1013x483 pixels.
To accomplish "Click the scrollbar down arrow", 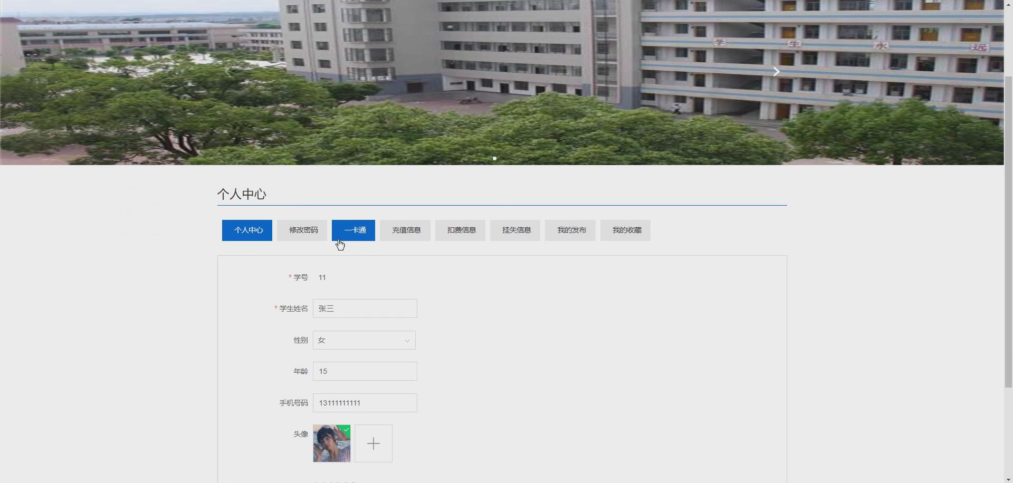I will [1008, 479].
